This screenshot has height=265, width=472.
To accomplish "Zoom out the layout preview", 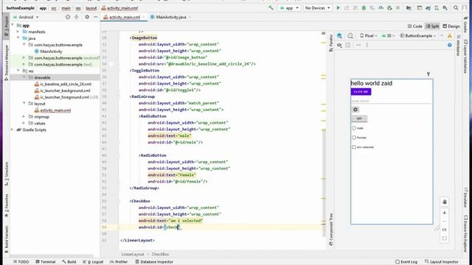I will click(x=444, y=222).
